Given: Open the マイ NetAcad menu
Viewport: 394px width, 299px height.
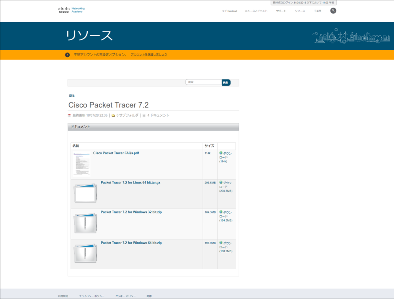Looking at the screenshot, I should pos(229,11).
